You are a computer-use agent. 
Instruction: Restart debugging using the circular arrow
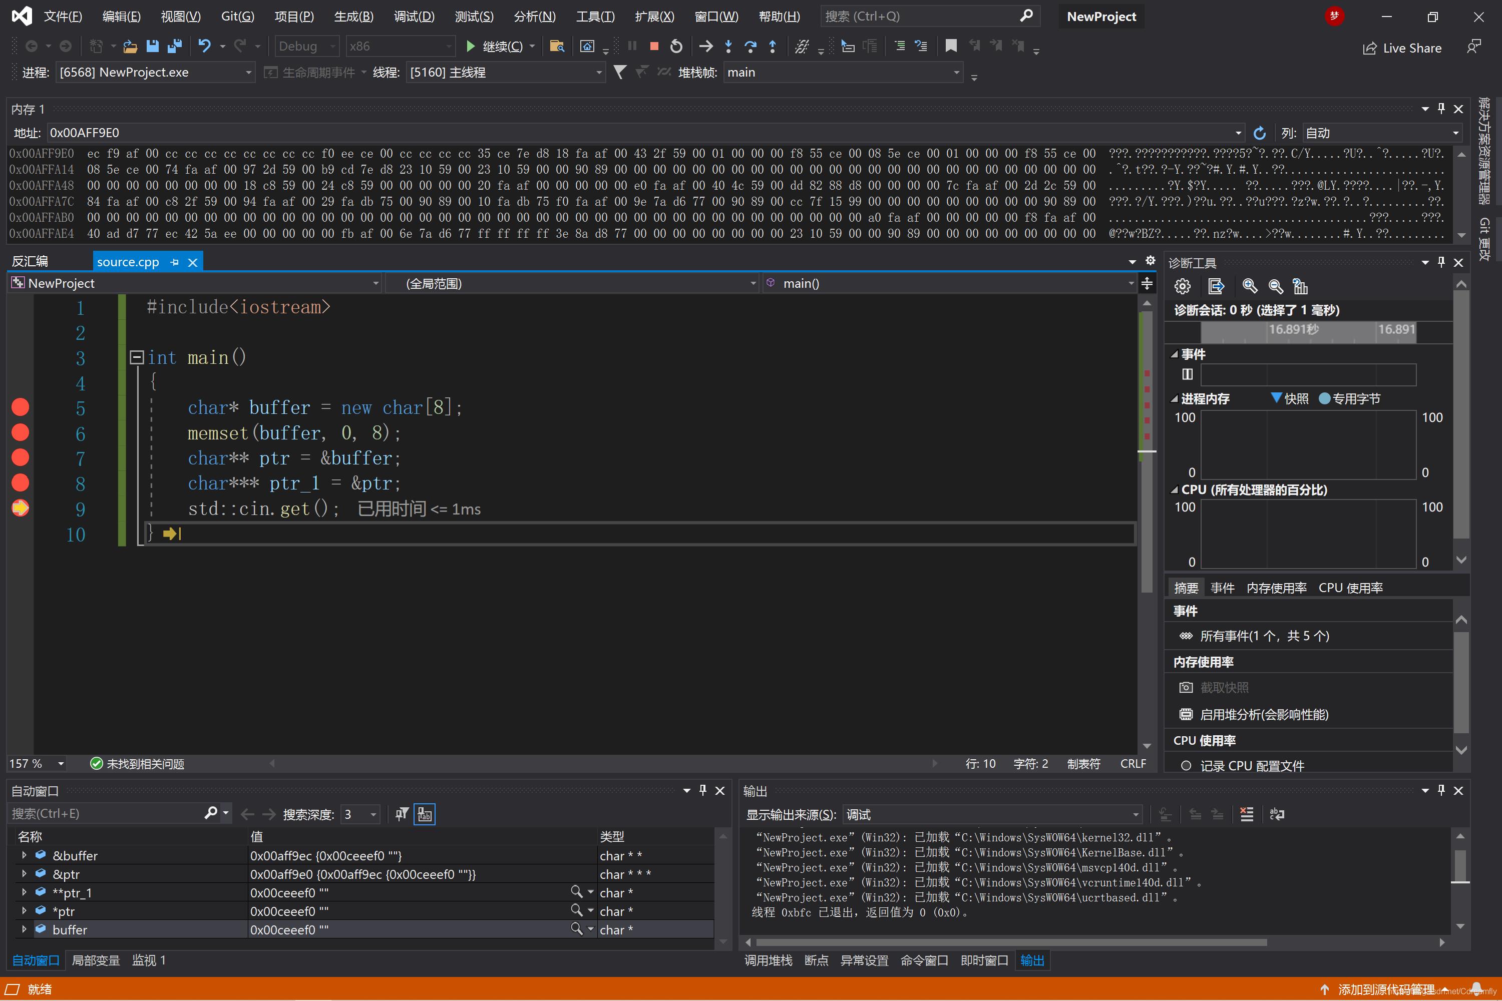coord(676,46)
